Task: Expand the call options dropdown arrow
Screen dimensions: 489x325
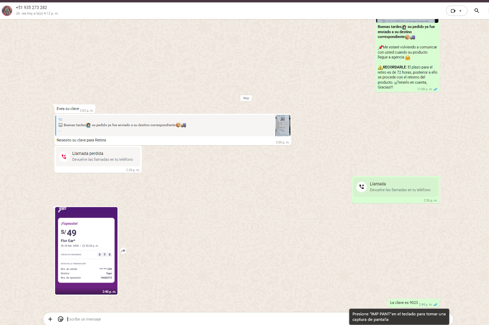Action: 461,11
